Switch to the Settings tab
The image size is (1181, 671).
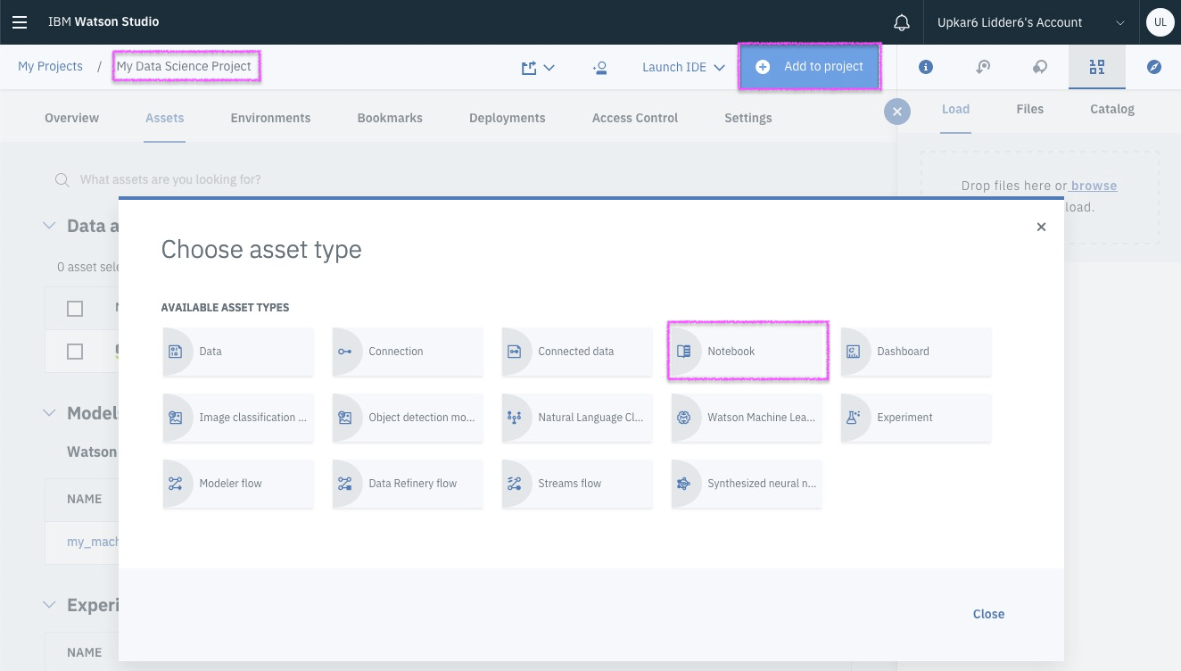(x=748, y=118)
